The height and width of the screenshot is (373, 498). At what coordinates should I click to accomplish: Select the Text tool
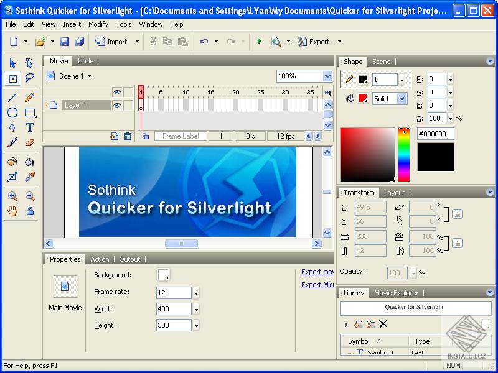coord(29,127)
